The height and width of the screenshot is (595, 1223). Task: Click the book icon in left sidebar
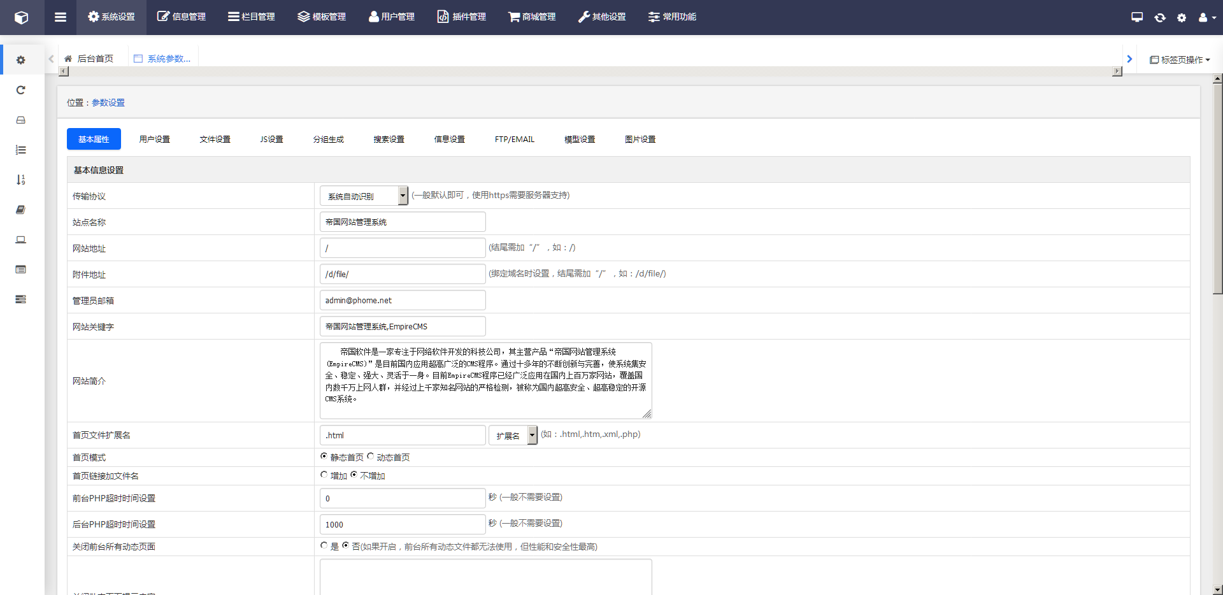21,210
